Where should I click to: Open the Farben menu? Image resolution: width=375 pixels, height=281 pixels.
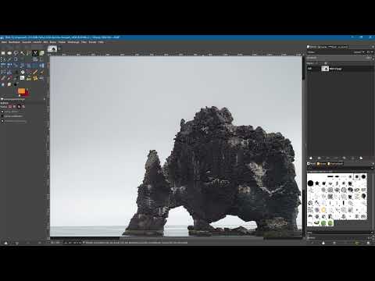click(x=62, y=42)
